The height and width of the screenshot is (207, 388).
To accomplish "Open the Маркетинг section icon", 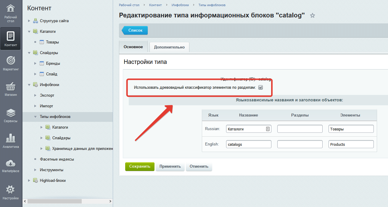I will [x=11, y=61].
